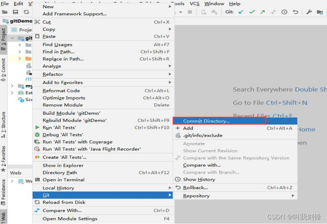Select Reformat Code menu entry
Image resolution: width=327 pixels, height=224 pixels.
tap(103, 90)
